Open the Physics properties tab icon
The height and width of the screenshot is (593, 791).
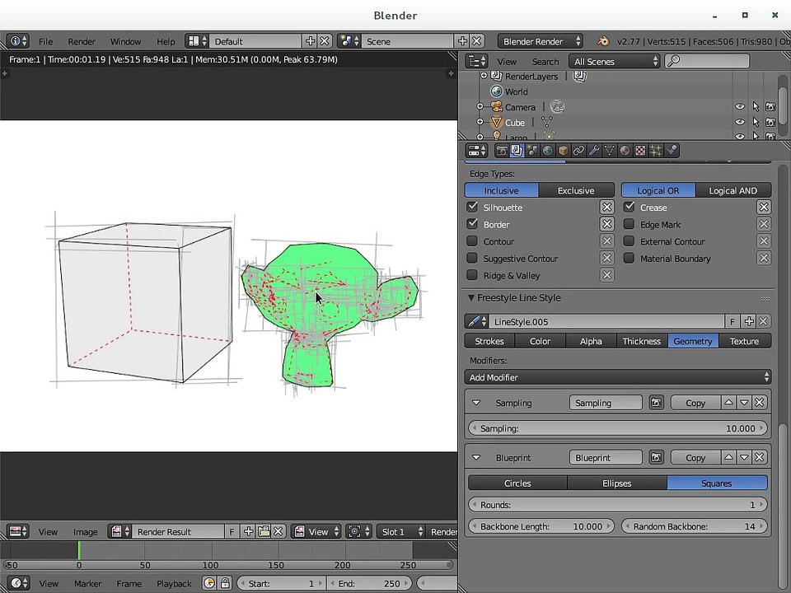pyautogui.click(x=672, y=150)
